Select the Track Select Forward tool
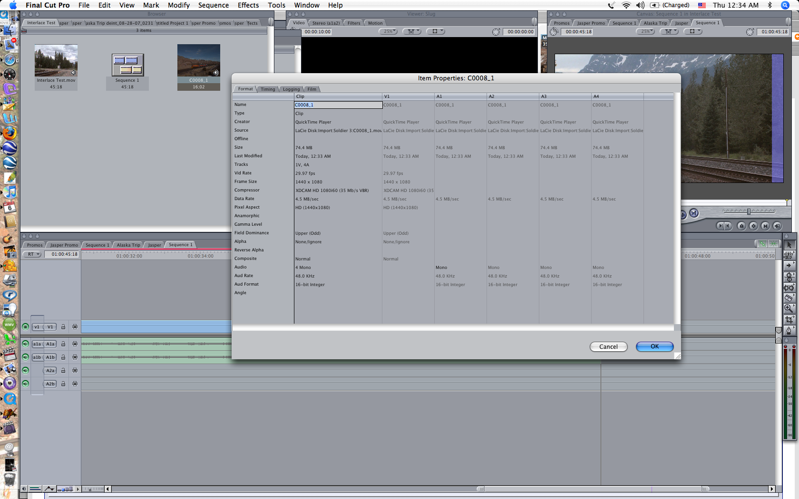 click(x=789, y=266)
